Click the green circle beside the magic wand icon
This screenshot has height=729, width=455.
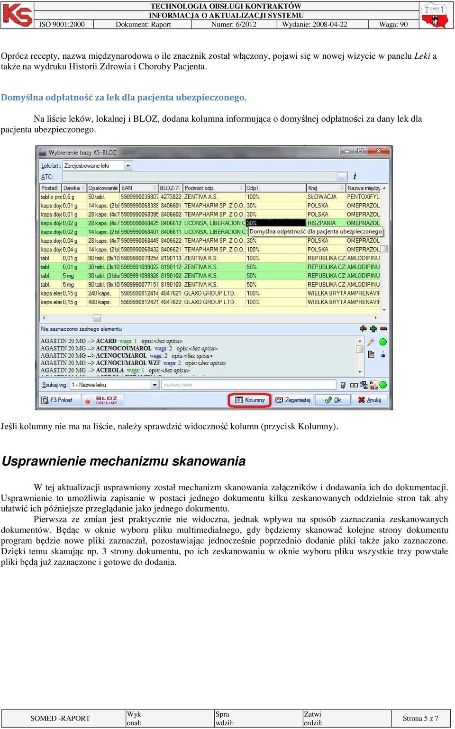(x=383, y=342)
